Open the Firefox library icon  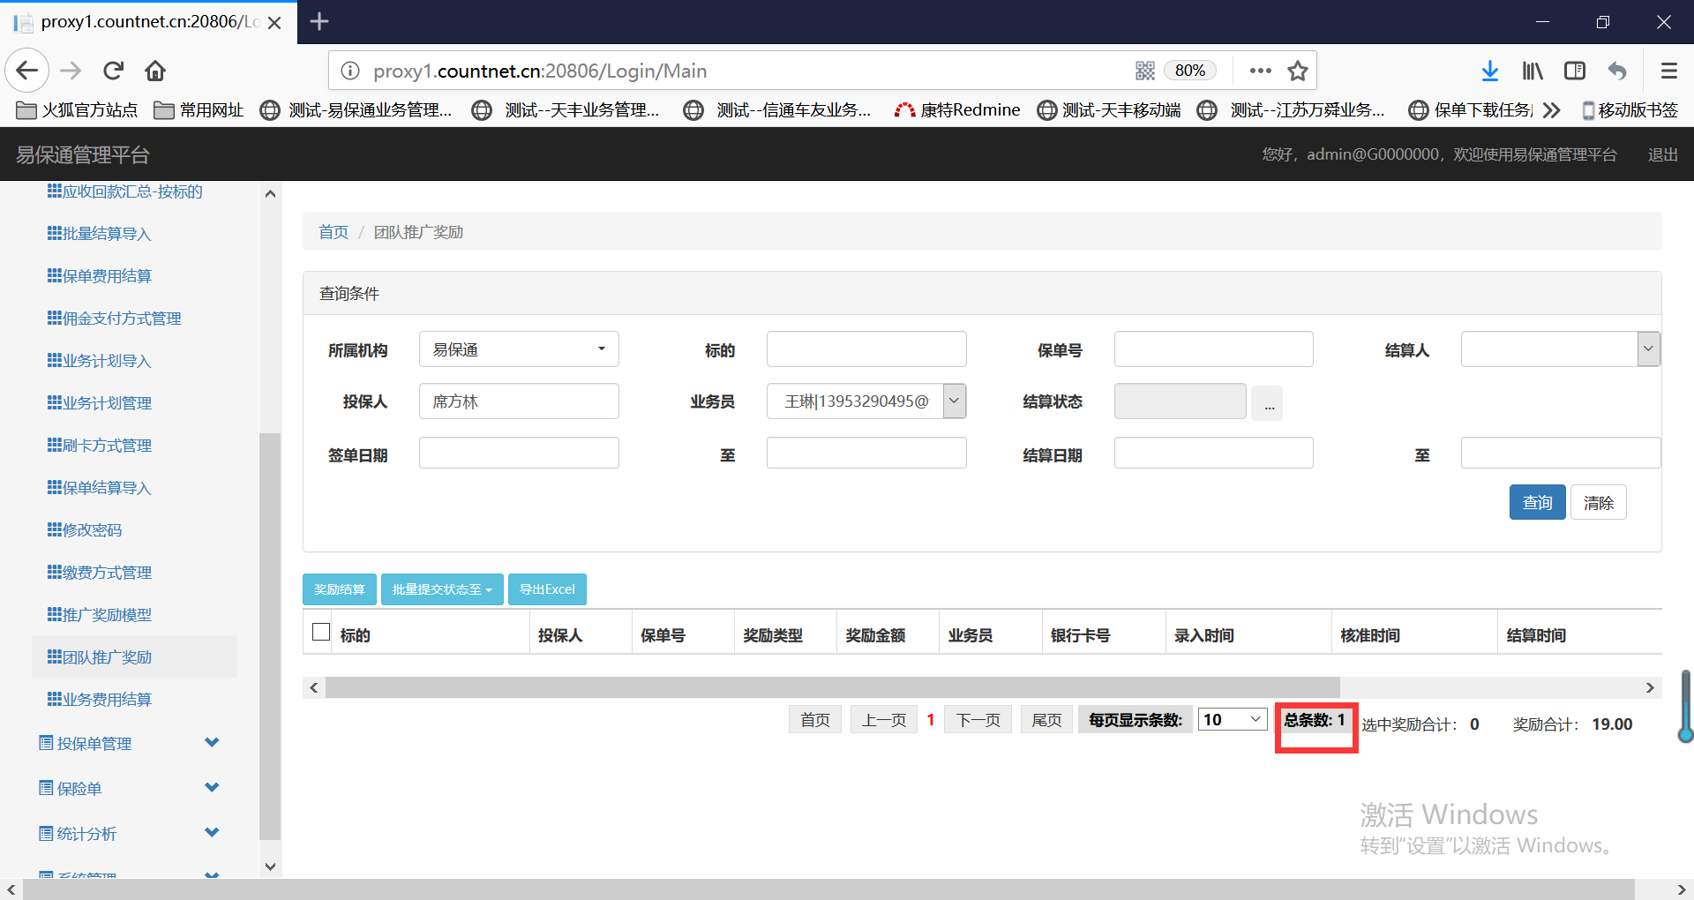[1533, 71]
